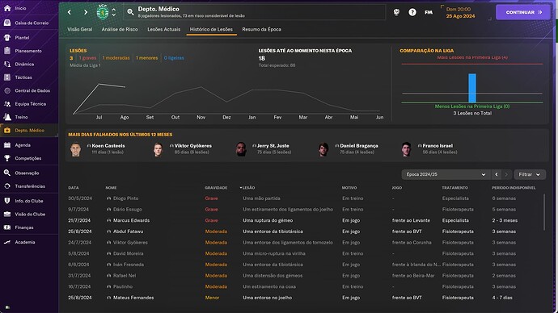Toggle the graves injuries filter
Screen dimensions: 558x313
click(x=87, y=58)
